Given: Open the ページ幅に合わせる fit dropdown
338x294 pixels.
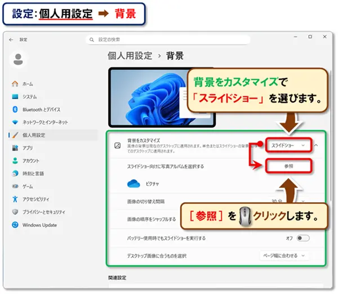Looking at the screenshot, I should pos(284,256).
